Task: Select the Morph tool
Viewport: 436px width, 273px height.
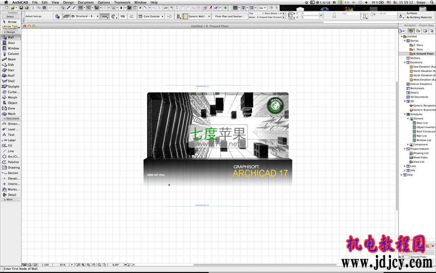Action: coord(10,97)
